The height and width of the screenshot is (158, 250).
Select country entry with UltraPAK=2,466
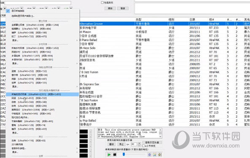coord(43,48)
